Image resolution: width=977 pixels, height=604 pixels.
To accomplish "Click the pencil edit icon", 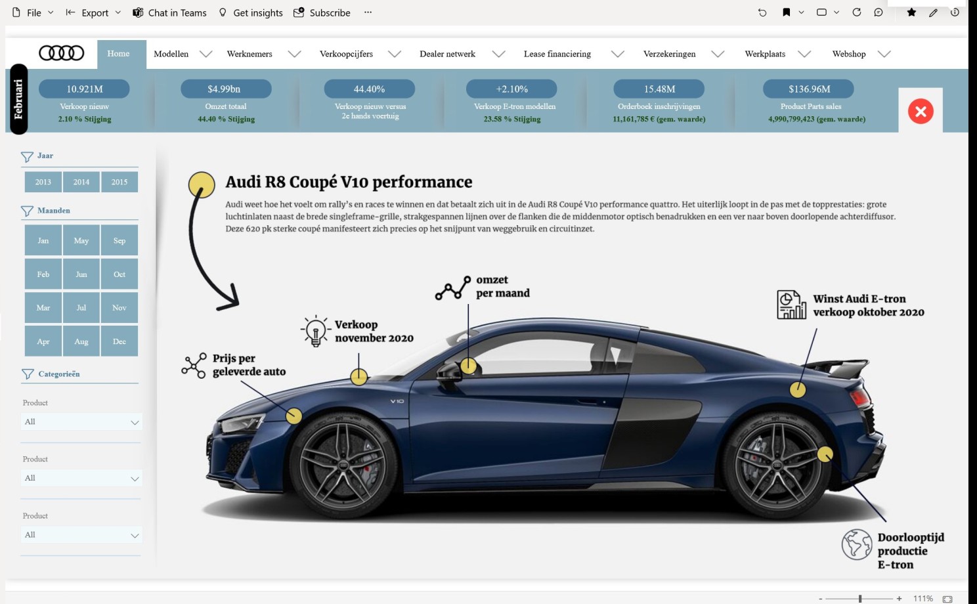I will (x=933, y=12).
